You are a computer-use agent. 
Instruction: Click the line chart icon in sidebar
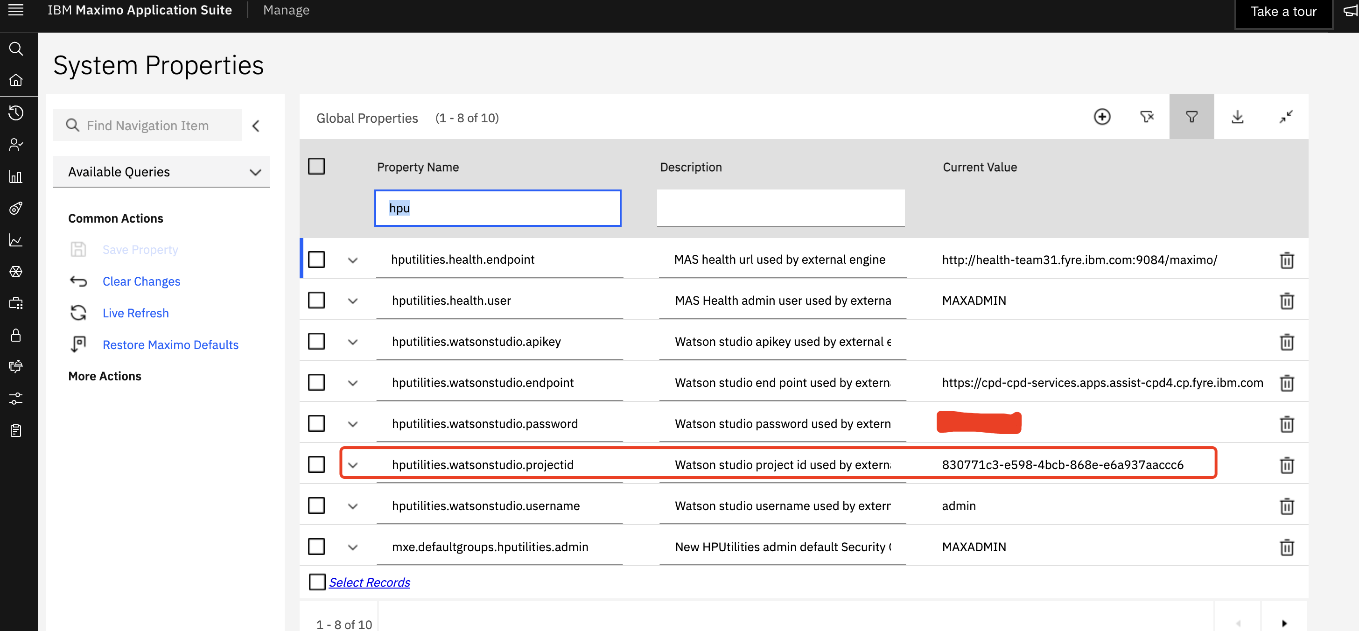tap(16, 240)
